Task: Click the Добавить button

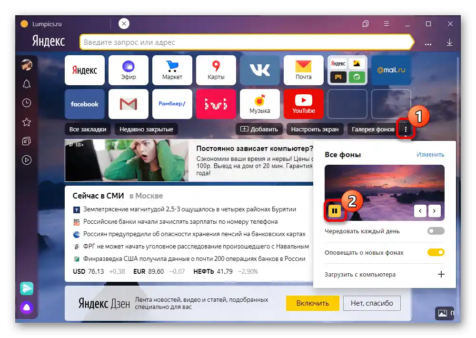Action: click(259, 129)
